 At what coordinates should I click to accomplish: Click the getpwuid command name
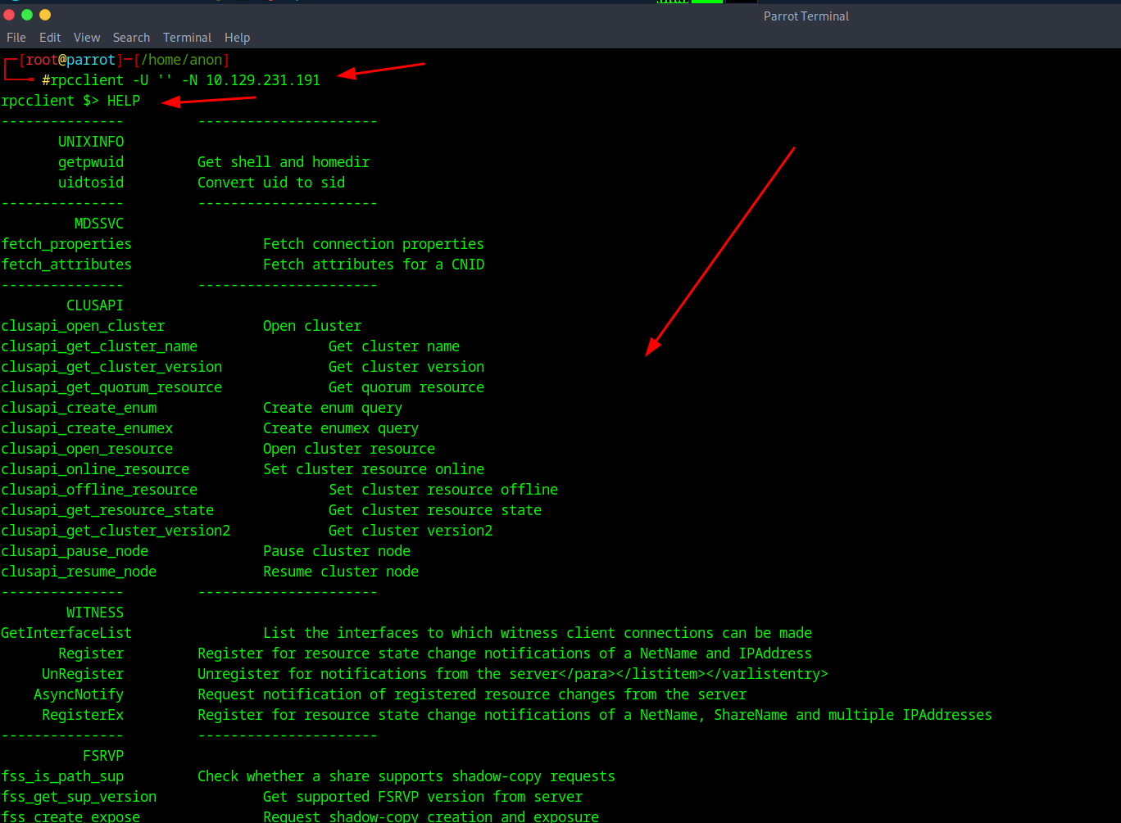click(x=91, y=162)
